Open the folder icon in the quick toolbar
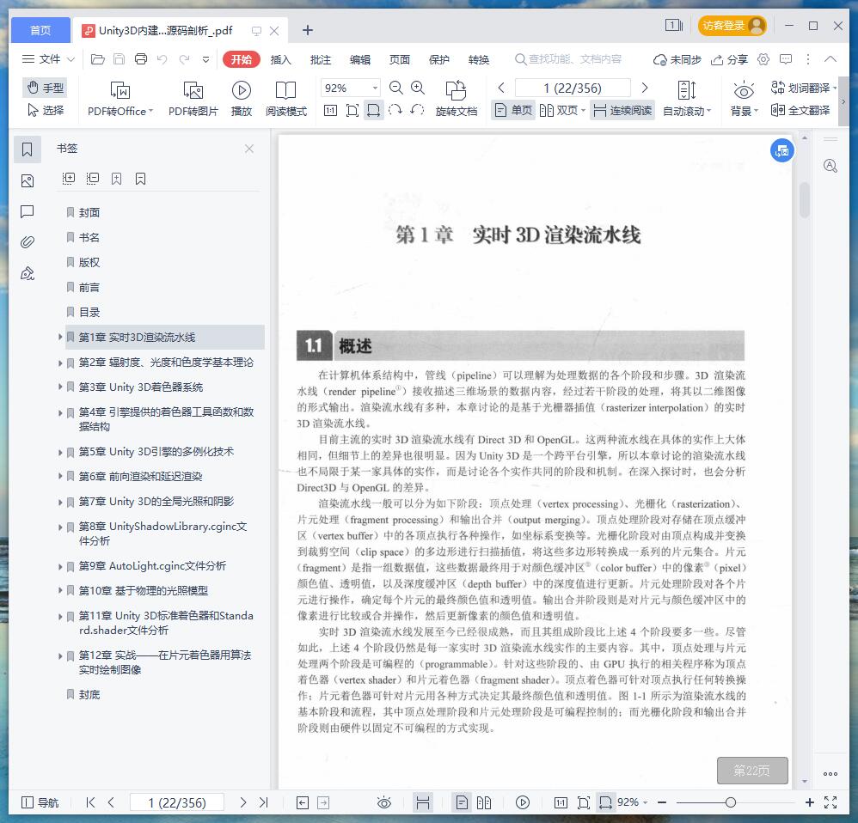The height and width of the screenshot is (823, 858). pos(98,59)
